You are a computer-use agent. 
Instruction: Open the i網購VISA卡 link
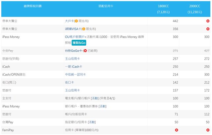point(73,29)
